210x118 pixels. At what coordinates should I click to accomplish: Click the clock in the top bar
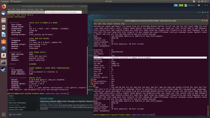coord(109,1)
